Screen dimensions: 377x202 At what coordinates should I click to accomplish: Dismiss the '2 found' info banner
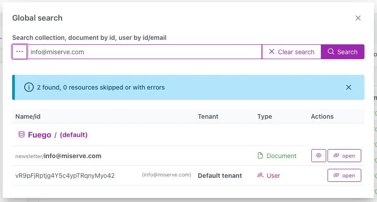349,87
